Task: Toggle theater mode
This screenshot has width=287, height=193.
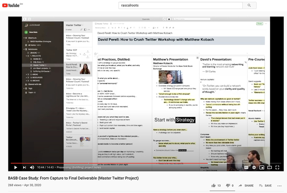Action: [x=270, y=167]
